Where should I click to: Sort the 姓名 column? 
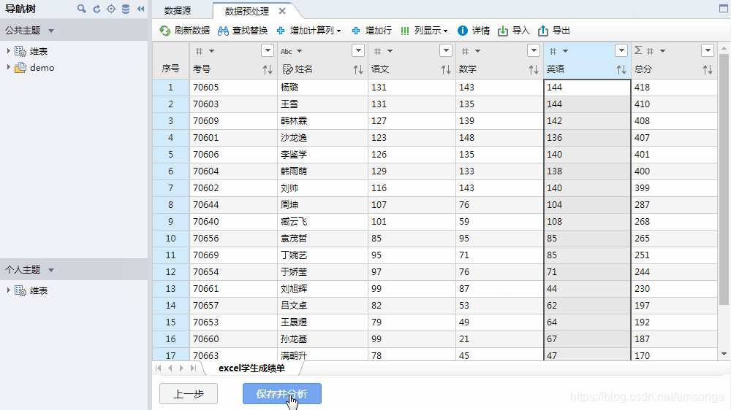tap(357, 70)
